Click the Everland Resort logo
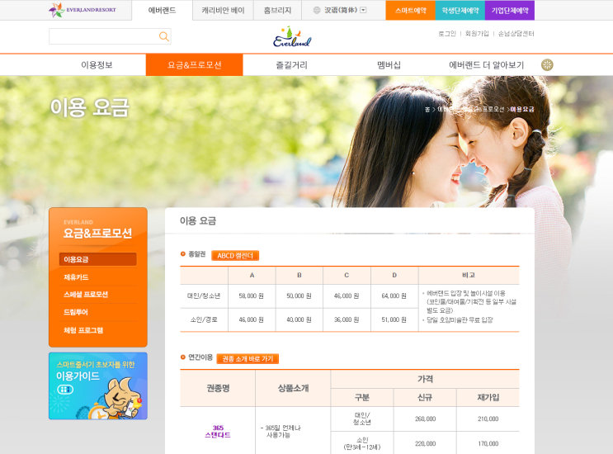The width and height of the screenshot is (613, 454). [83, 10]
